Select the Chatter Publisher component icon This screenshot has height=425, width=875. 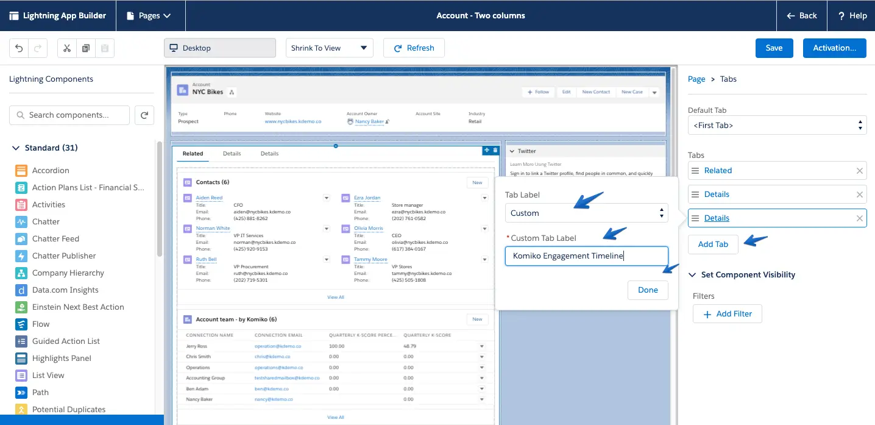[x=21, y=256]
